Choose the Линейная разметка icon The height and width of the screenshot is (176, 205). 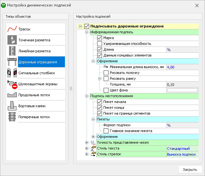pyautogui.click(x=12, y=51)
